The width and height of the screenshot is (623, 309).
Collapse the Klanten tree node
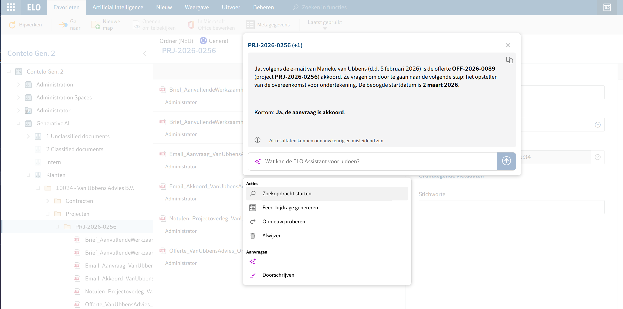click(28, 175)
